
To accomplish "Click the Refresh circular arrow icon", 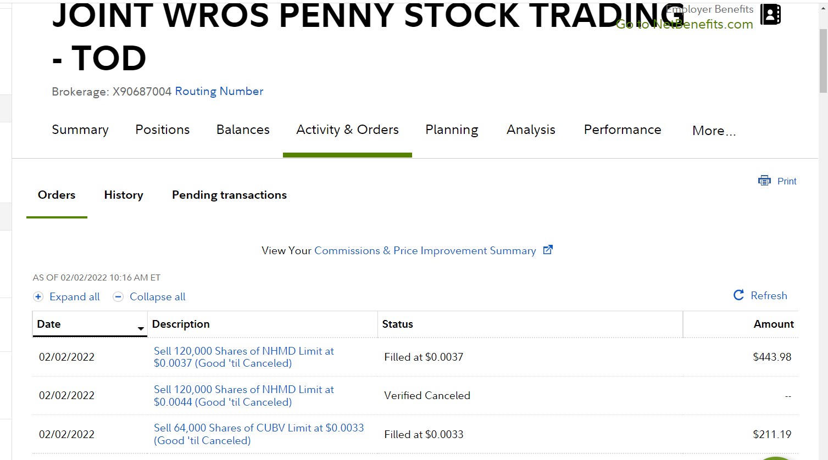I will tap(739, 295).
